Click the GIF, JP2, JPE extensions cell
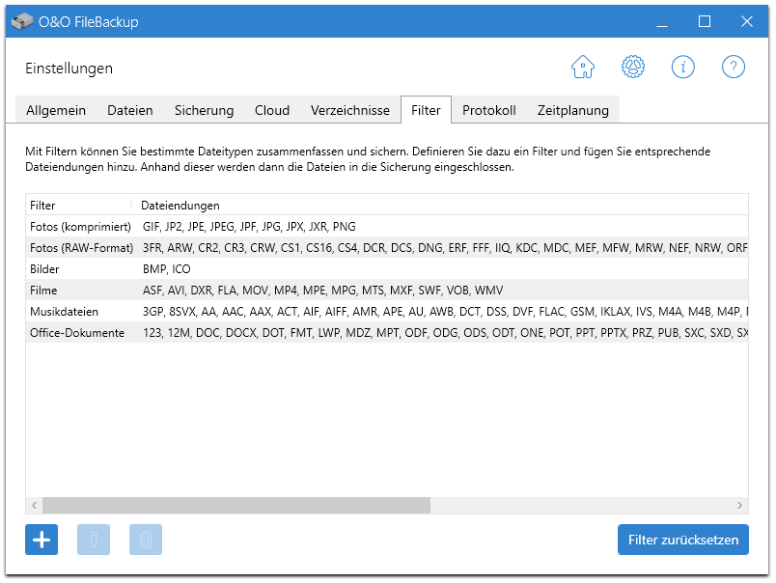The width and height of the screenshot is (776, 583). pyautogui.click(x=249, y=227)
